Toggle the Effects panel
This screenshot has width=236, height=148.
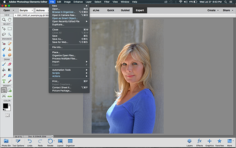click(199, 142)
